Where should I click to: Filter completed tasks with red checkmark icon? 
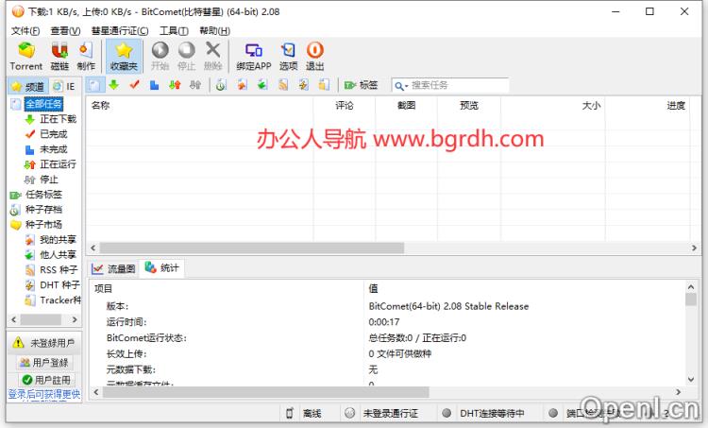coord(134,85)
